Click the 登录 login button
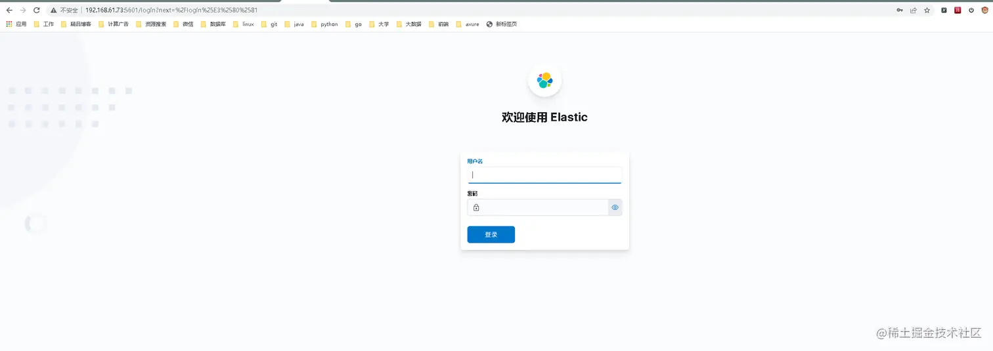This screenshot has width=993, height=351. 491,234
